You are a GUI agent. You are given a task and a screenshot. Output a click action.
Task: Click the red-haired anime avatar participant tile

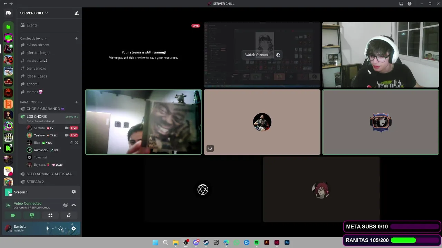pos(321,189)
